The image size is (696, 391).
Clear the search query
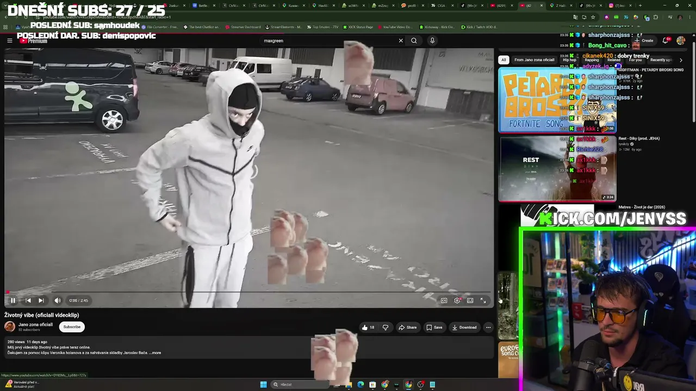tap(401, 41)
